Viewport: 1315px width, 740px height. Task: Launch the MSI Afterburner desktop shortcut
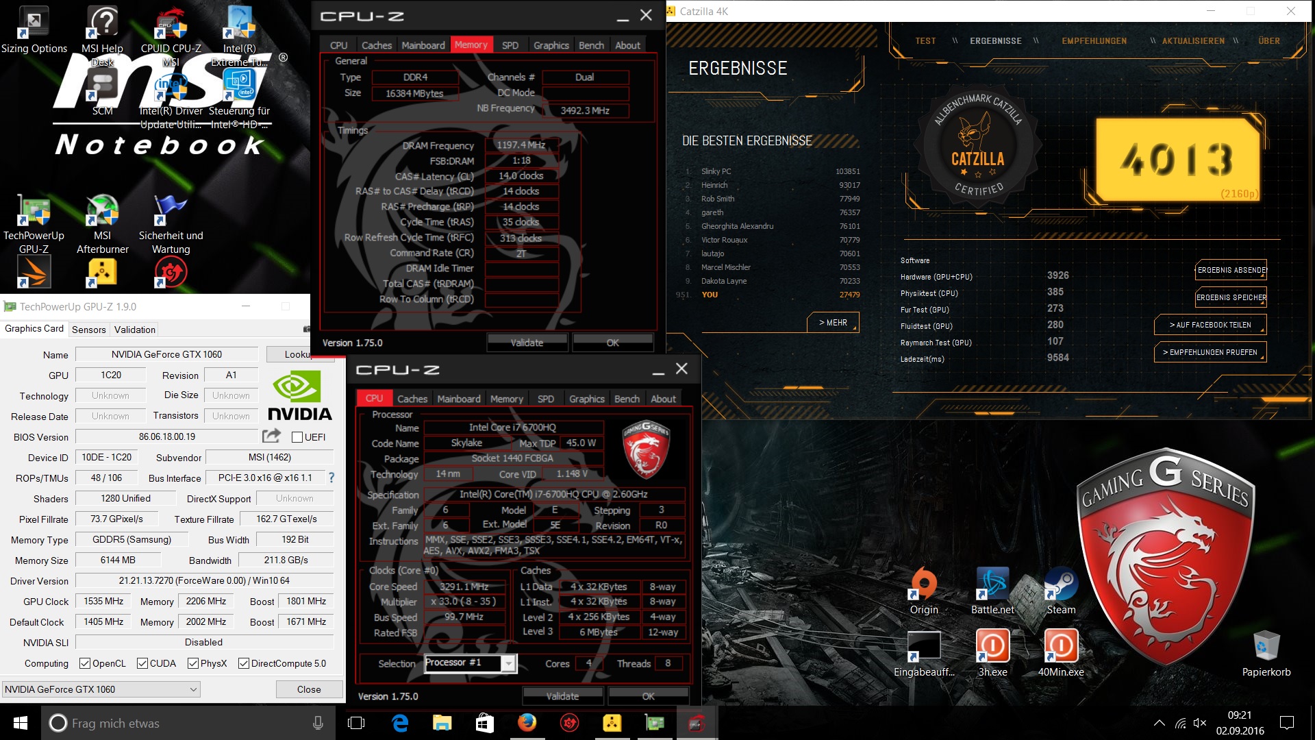102,225
